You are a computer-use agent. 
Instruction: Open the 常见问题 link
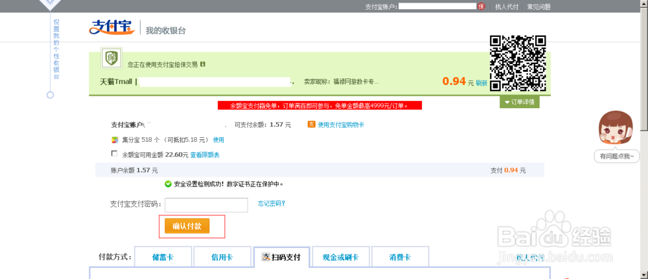(x=538, y=6)
